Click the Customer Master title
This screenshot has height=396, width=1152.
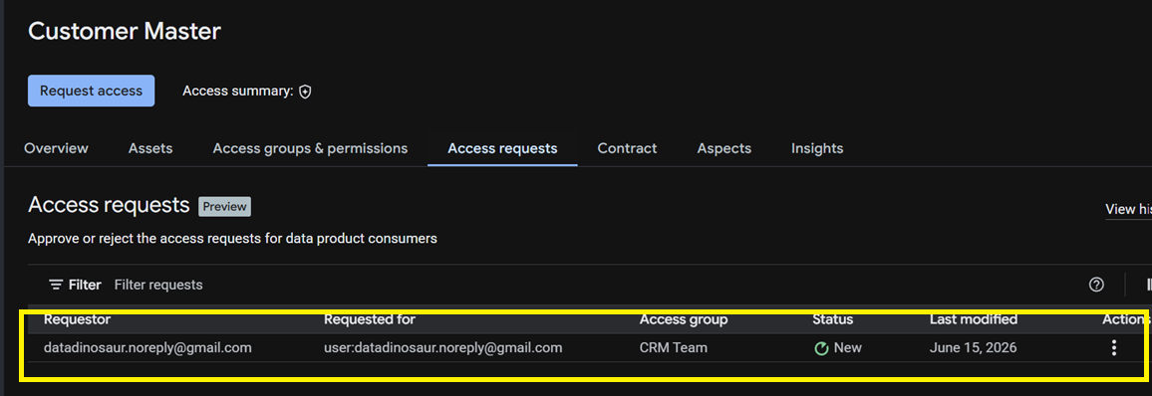click(x=125, y=32)
